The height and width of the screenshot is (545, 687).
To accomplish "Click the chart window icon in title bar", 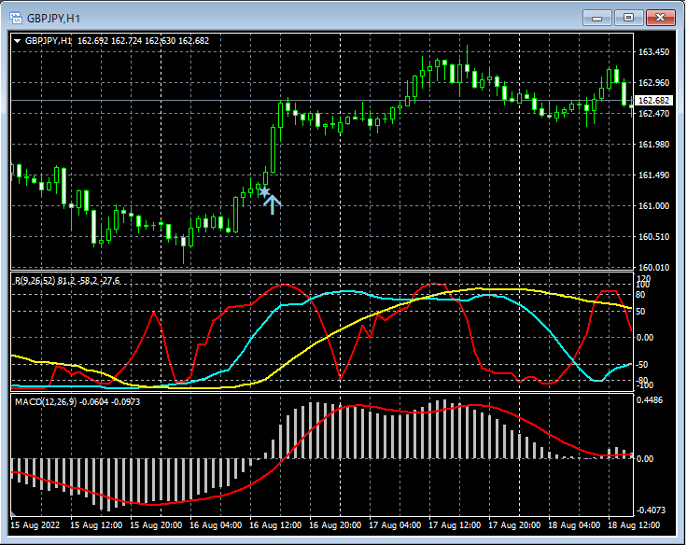I will tap(15, 17).
